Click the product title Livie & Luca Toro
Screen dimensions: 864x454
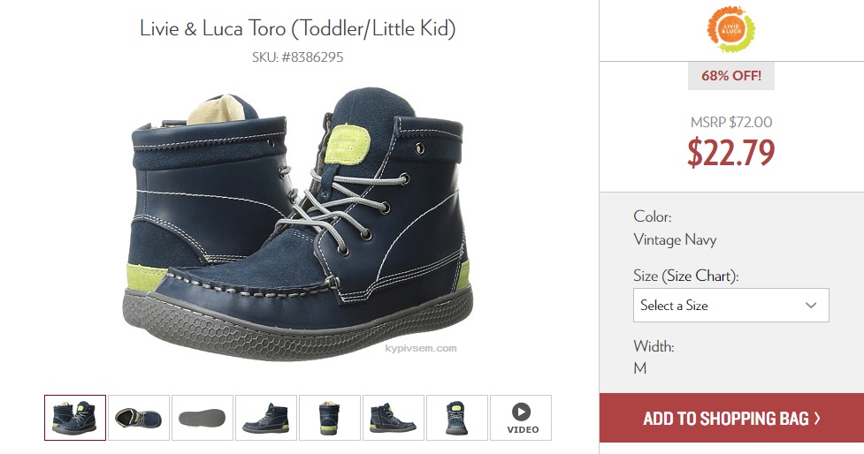pyautogui.click(x=297, y=28)
